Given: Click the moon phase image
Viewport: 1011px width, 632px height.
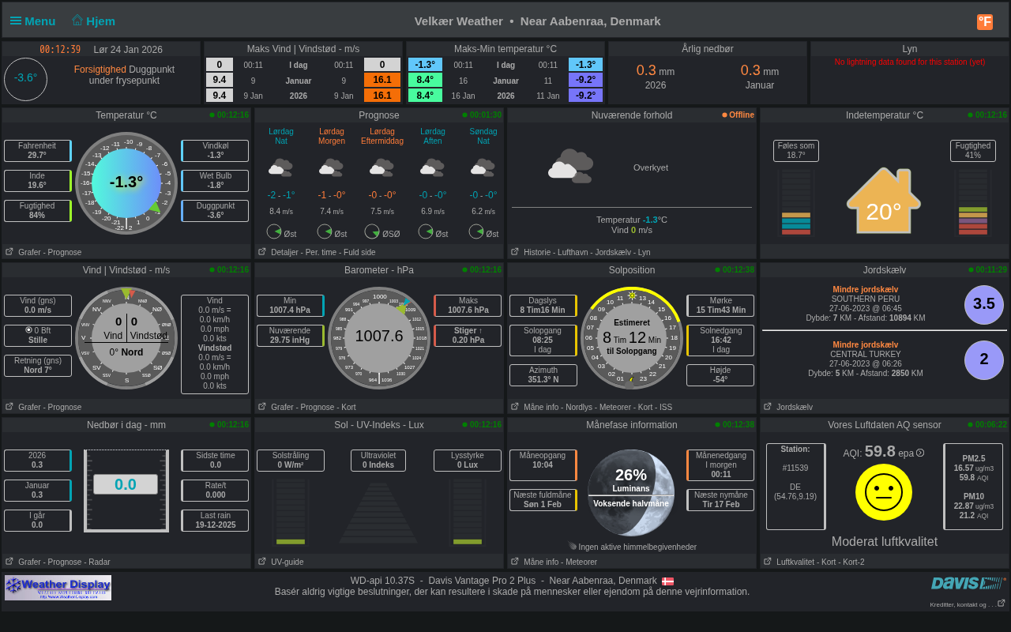Looking at the screenshot, I should point(631,493).
